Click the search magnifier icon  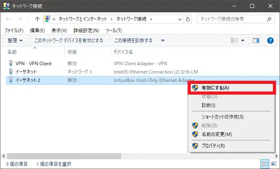pos(269,19)
